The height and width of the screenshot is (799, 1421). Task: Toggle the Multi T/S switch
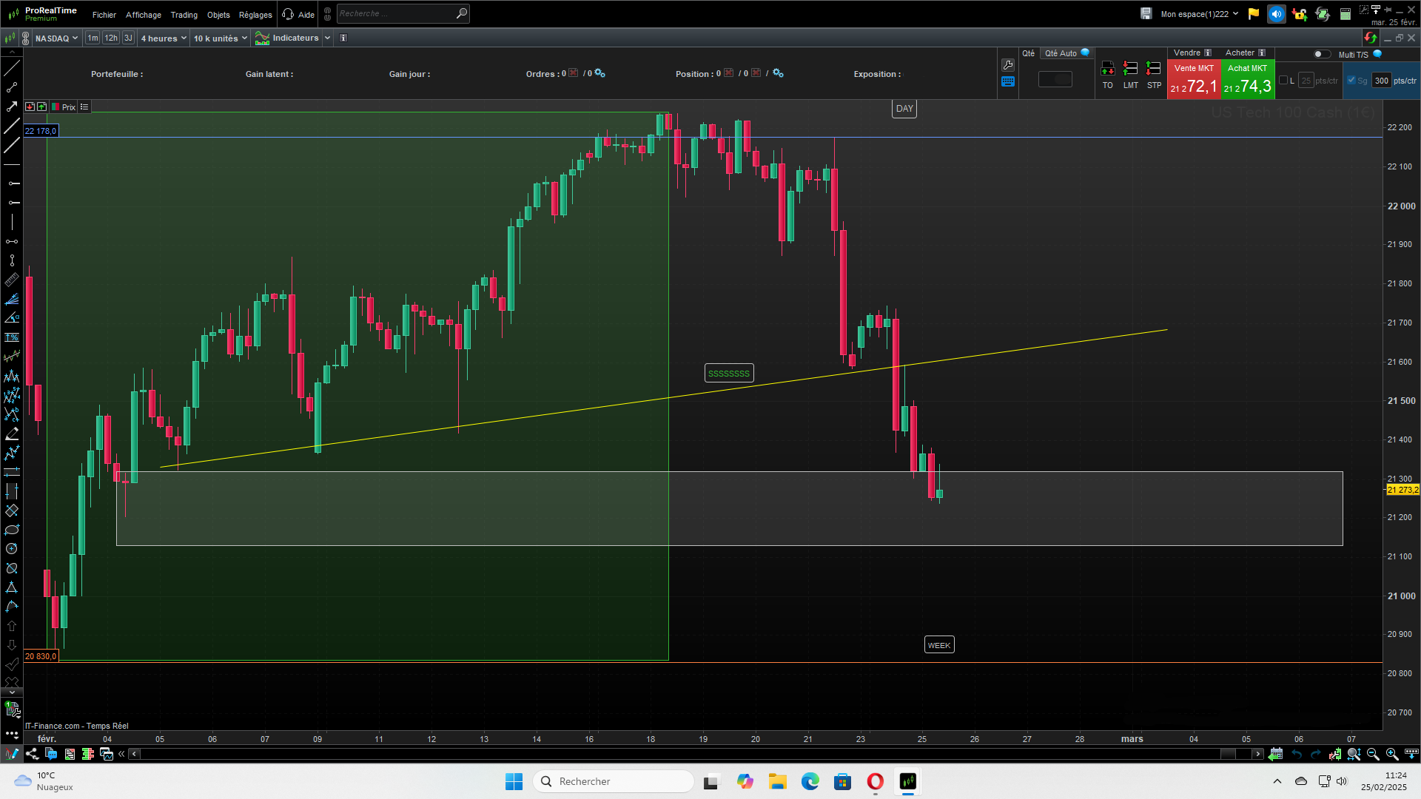[x=1321, y=54]
